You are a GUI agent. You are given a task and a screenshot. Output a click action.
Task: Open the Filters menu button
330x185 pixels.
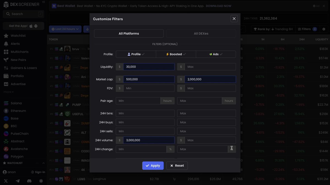coord(307,29)
